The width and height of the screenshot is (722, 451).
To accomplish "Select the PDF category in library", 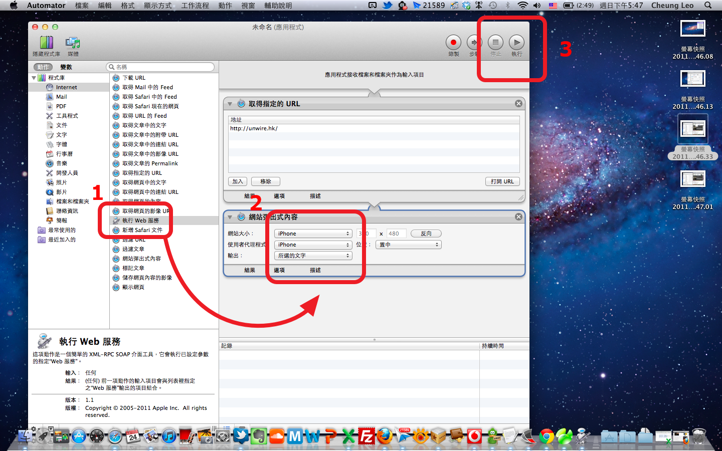I will point(61,106).
